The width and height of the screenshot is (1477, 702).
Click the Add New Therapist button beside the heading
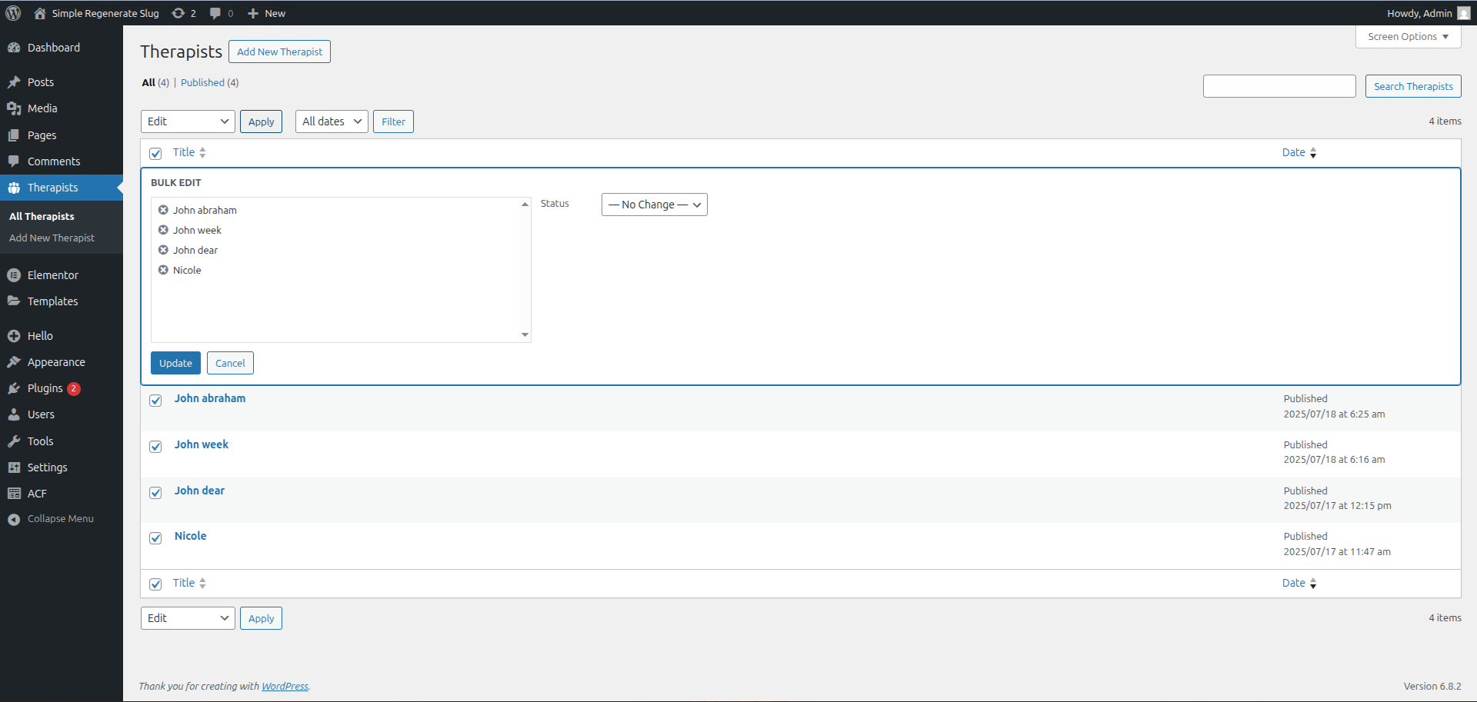pyautogui.click(x=279, y=52)
